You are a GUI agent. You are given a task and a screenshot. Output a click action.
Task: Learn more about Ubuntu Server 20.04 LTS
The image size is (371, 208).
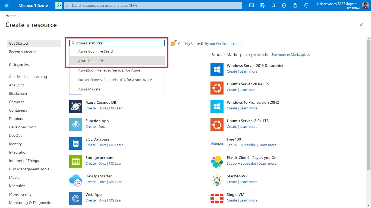pyautogui.click(x=249, y=90)
